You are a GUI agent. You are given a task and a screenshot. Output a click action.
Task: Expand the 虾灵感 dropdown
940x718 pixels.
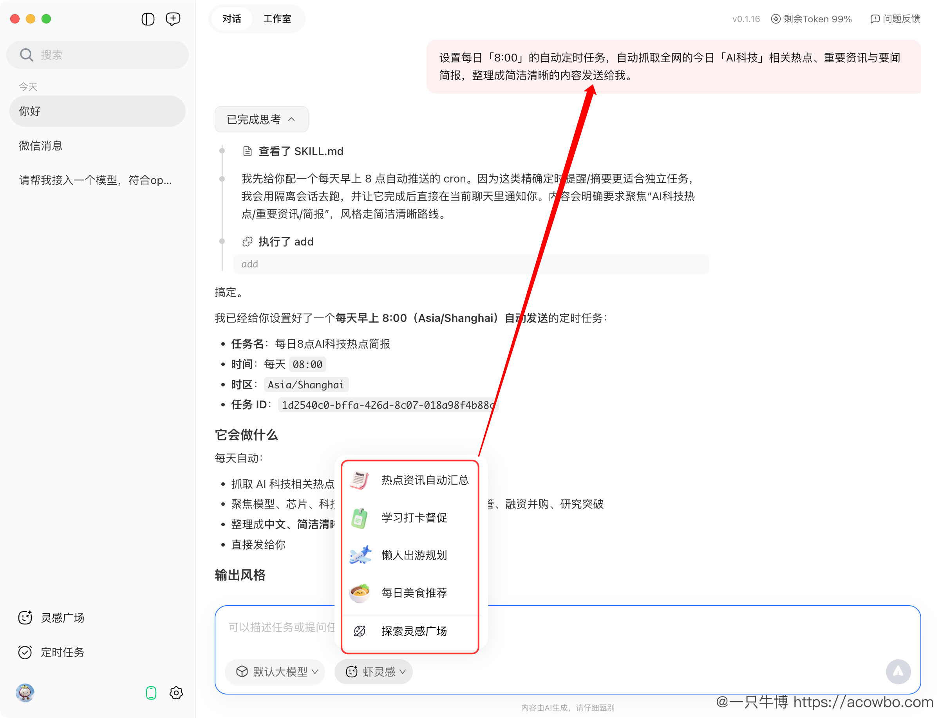coord(373,671)
